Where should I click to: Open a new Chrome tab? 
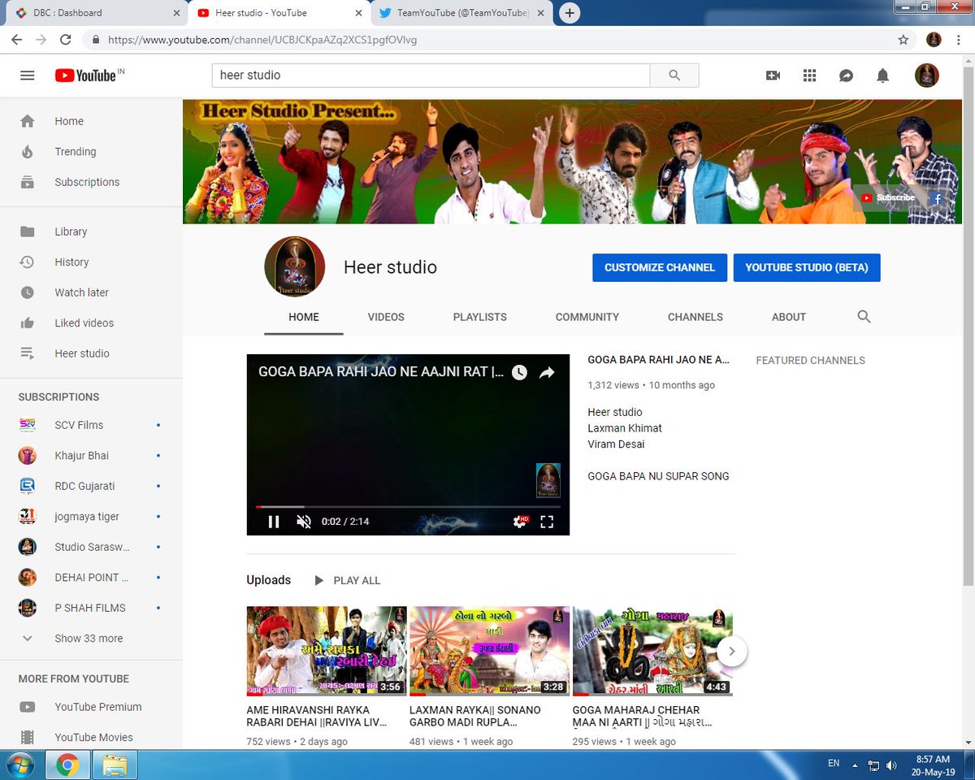[570, 13]
